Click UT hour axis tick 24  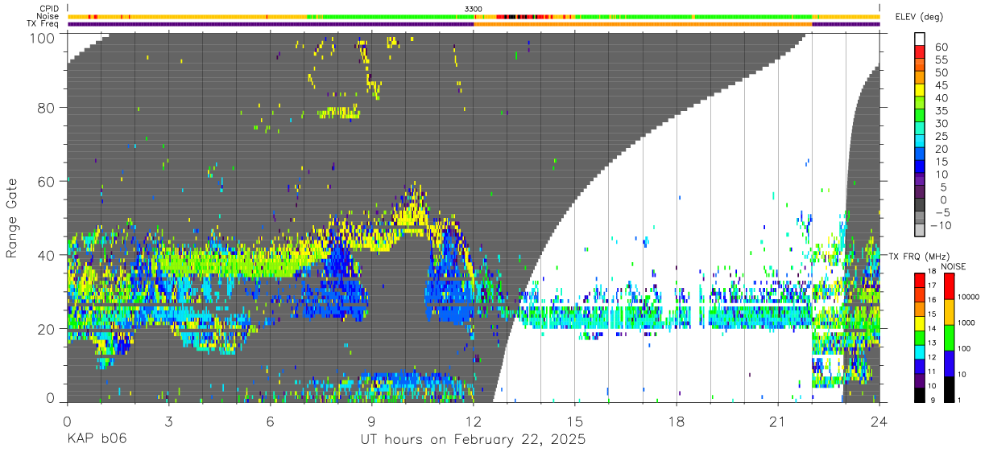(879, 421)
